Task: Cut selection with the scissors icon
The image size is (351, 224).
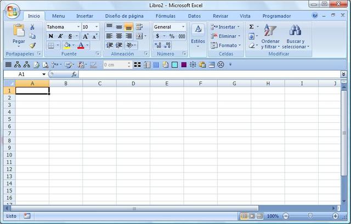Action: [32, 27]
